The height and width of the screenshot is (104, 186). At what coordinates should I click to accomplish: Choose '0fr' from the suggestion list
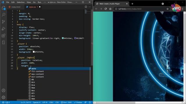click(x=59, y=93)
